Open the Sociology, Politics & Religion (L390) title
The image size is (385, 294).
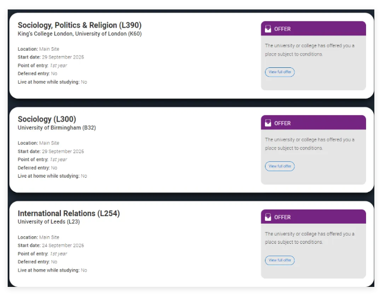(x=79, y=25)
